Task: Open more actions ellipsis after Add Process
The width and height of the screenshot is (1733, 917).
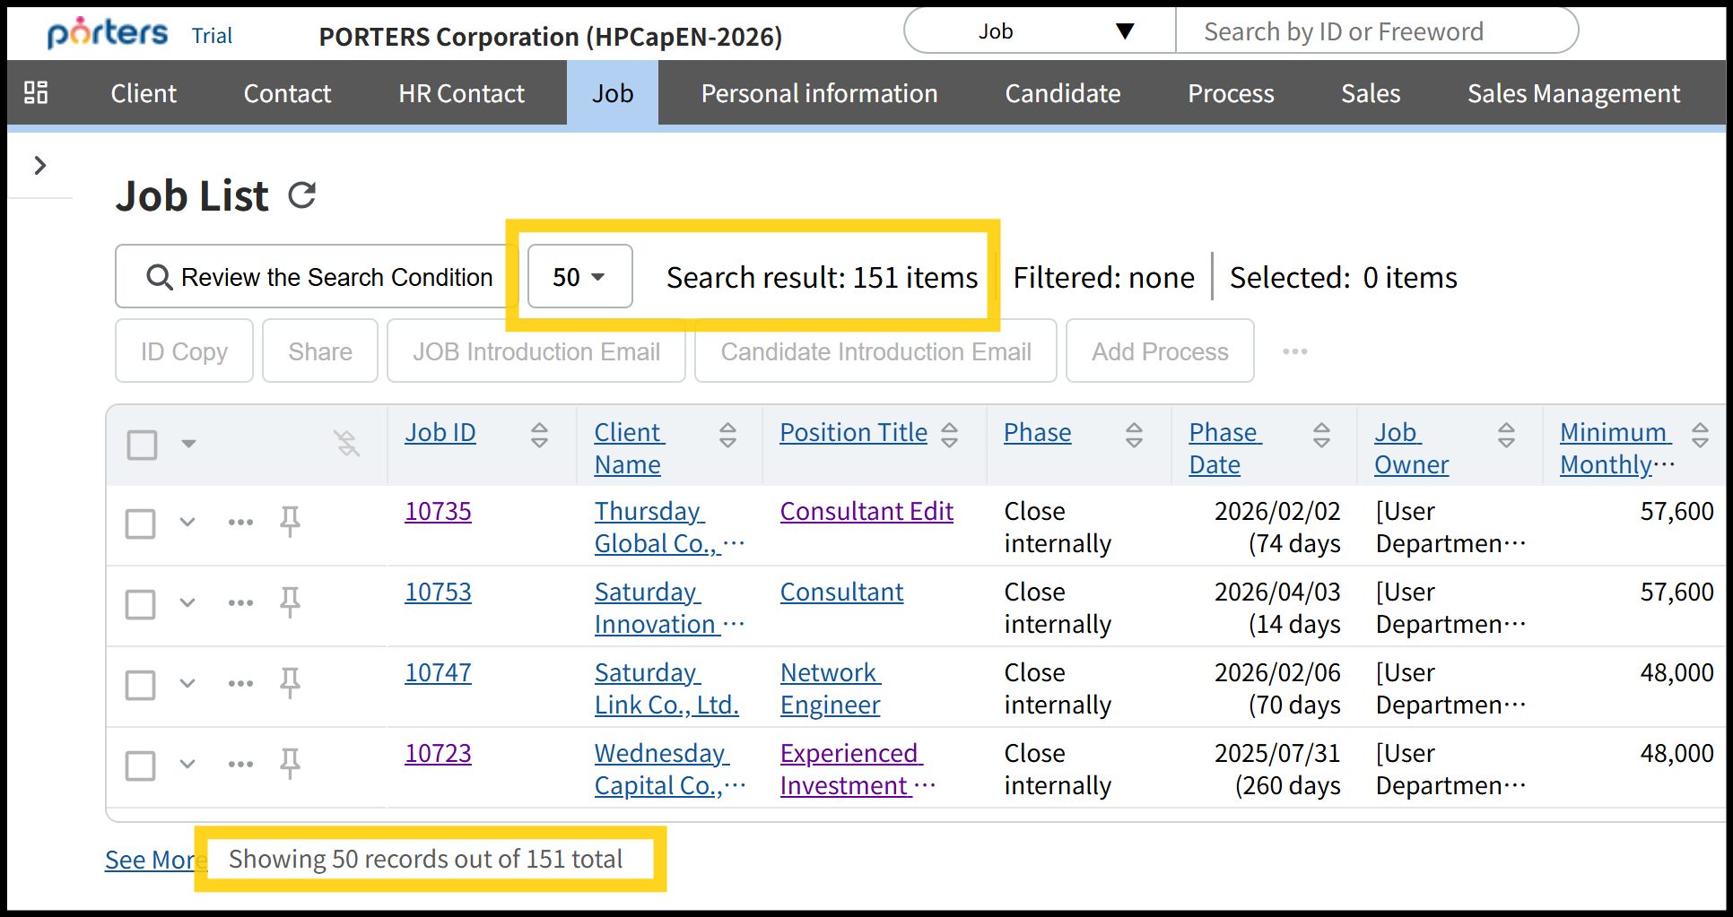Action: (x=1294, y=351)
